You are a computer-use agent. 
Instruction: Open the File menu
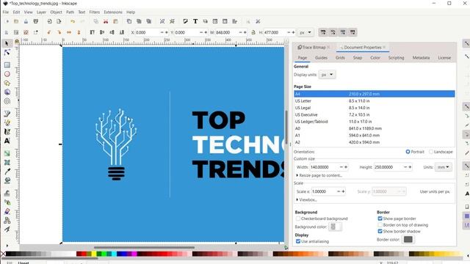[x=6, y=12]
